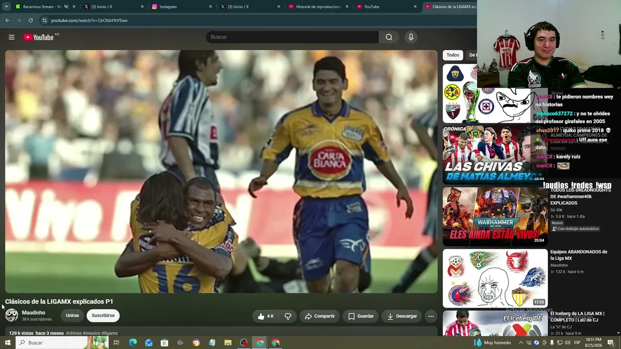Open the network icon in system tray
The image size is (621, 349).
click(560, 343)
